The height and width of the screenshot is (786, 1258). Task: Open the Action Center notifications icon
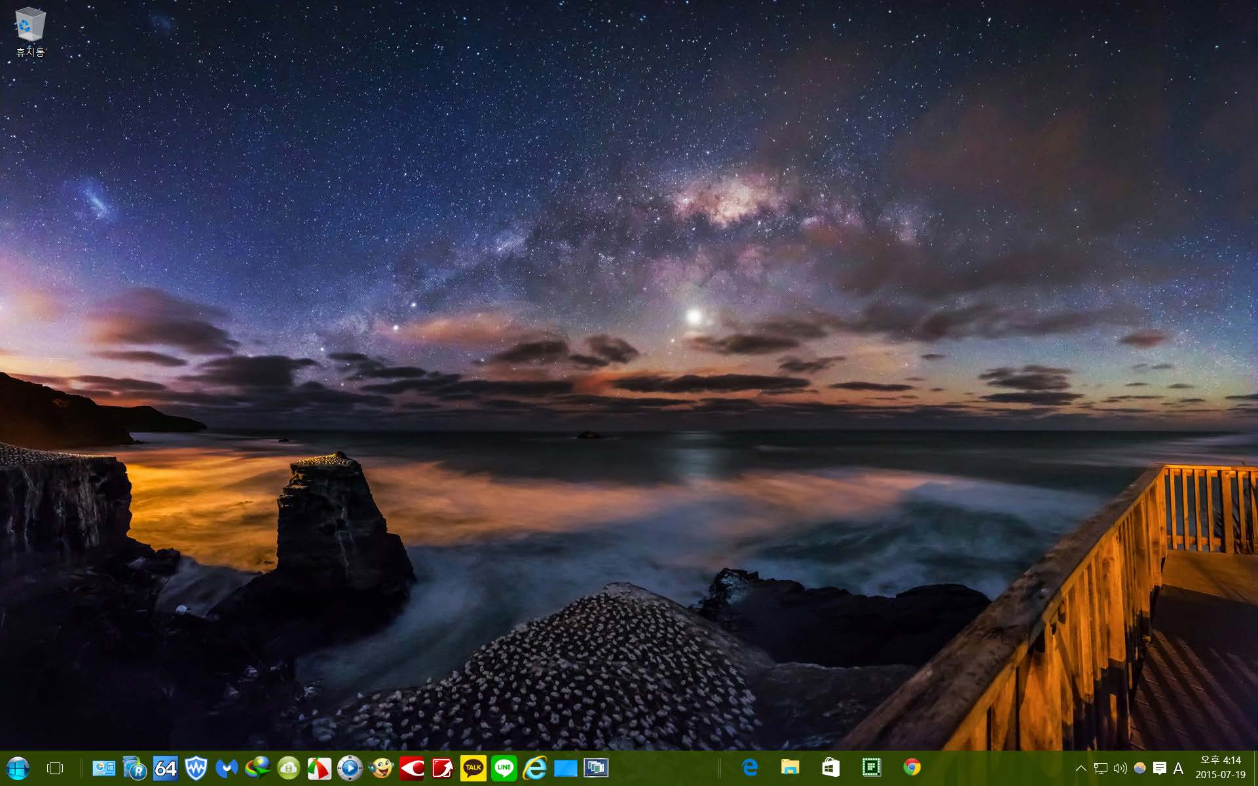coord(1159,768)
